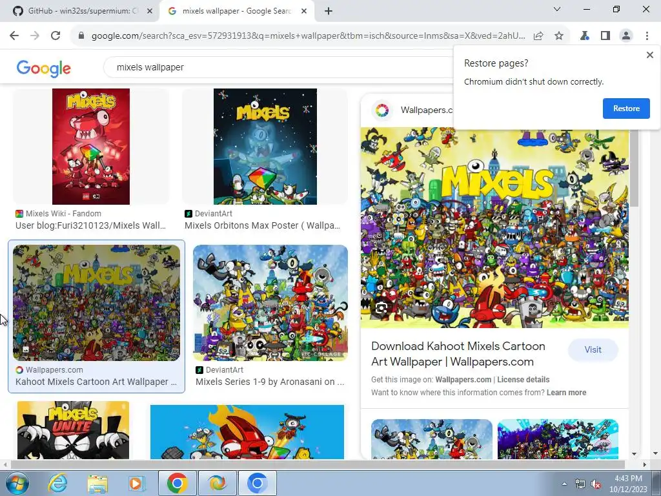
Task: Search inside image with Lens icon
Action: click(381, 308)
